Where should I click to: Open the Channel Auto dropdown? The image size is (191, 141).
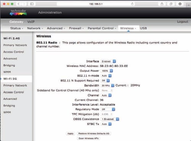click(x=106, y=95)
